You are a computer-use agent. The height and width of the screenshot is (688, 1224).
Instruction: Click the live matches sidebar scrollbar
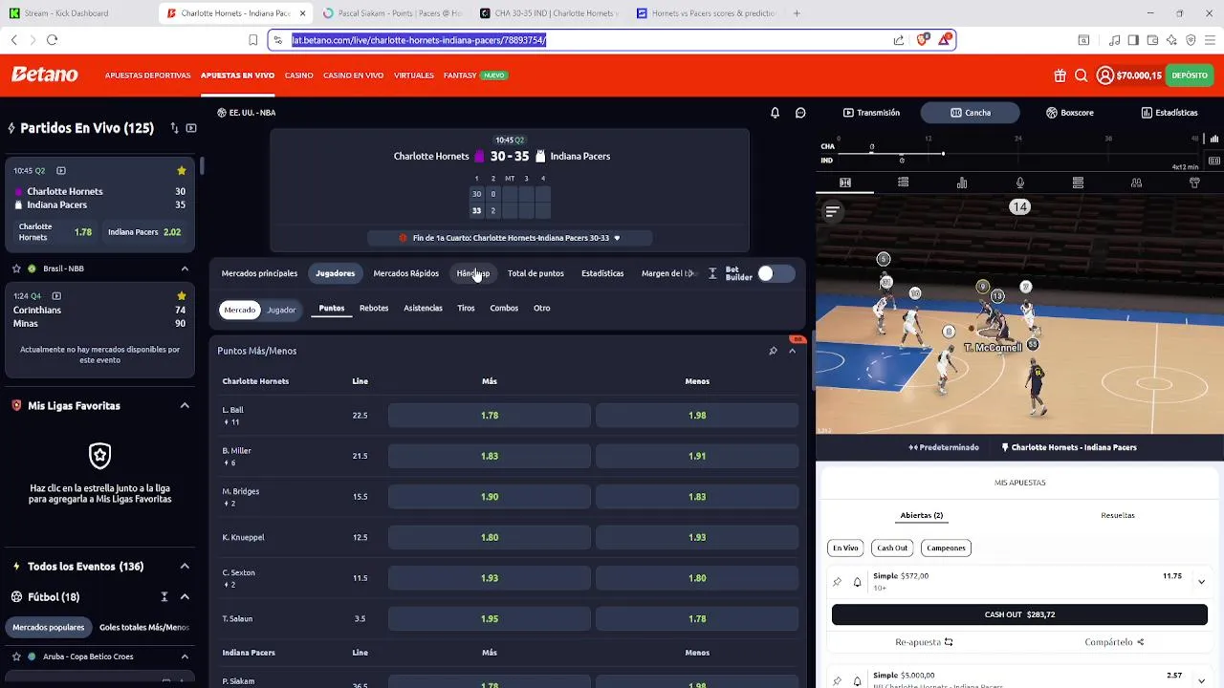(202, 164)
